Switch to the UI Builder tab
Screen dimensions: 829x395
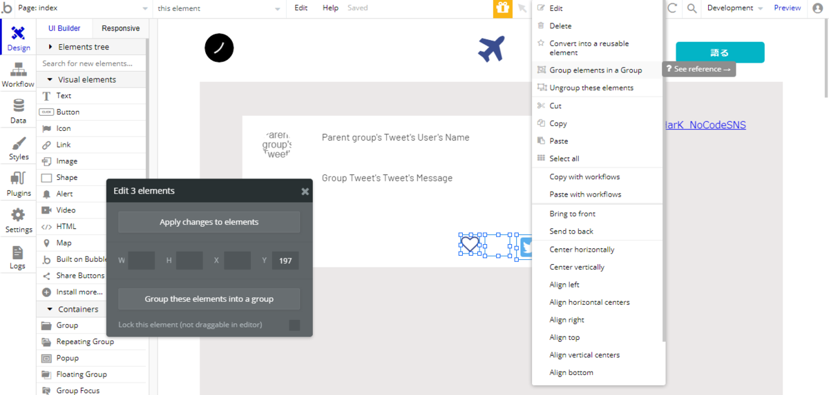coord(64,28)
